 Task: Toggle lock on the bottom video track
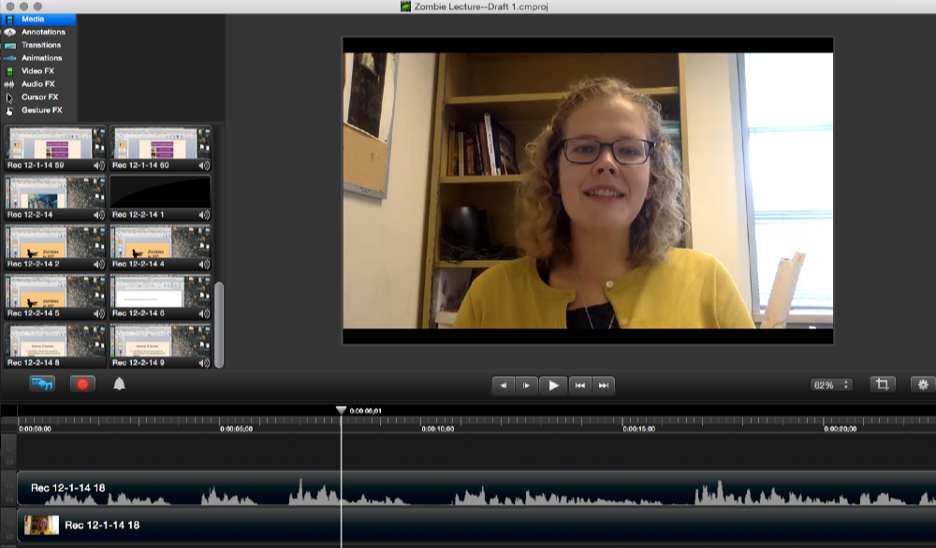coord(9,534)
